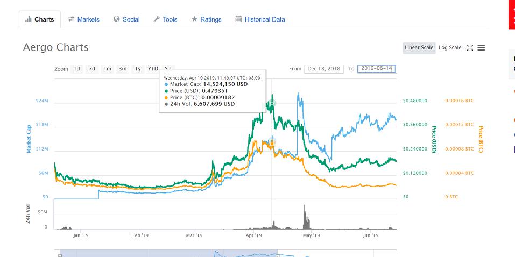The image size is (515, 257).
Task: Click the Price (BTC) axis title
Action: (x=481, y=139)
